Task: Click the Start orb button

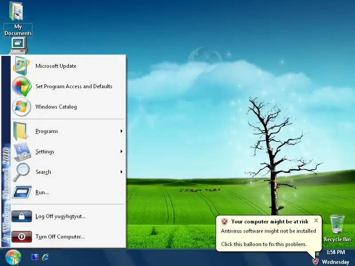Action: coord(13,258)
